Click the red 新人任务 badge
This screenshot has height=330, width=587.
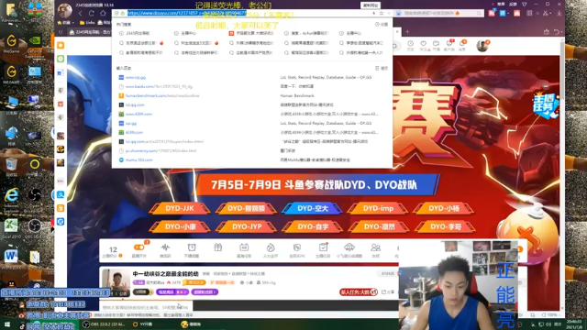[x=359, y=291]
